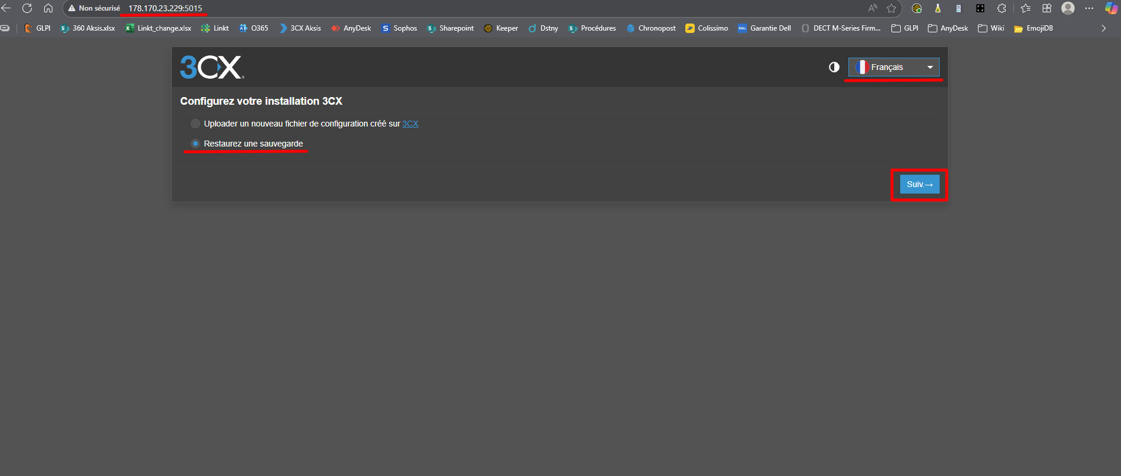The height and width of the screenshot is (476, 1121).
Task: Open the DECT M-Series Firm... bookmark
Action: click(x=841, y=28)
